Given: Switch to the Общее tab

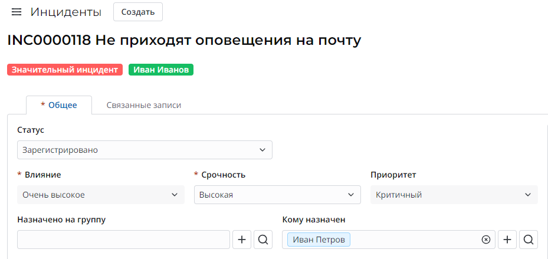Looking at the screenshot, I should [x=60, y=105].
